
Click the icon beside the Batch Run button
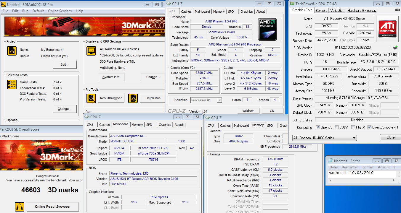(133, 98)
